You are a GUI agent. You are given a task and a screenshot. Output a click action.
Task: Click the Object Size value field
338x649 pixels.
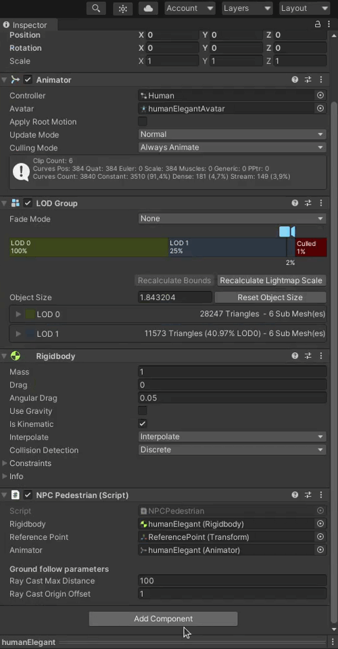click(x=175, y=297)
